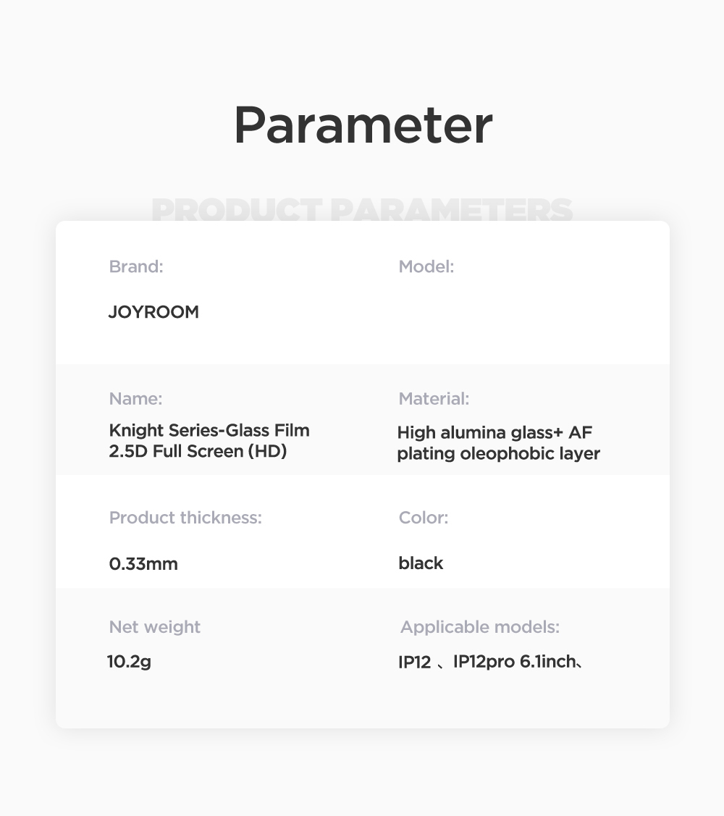Select the Color: label
The height and width of the screenshot is (816, 724).
(x=423, y=518)
